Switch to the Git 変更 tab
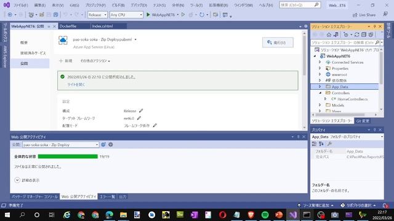This screenshot has height=221, width=394. click(363, 121)
